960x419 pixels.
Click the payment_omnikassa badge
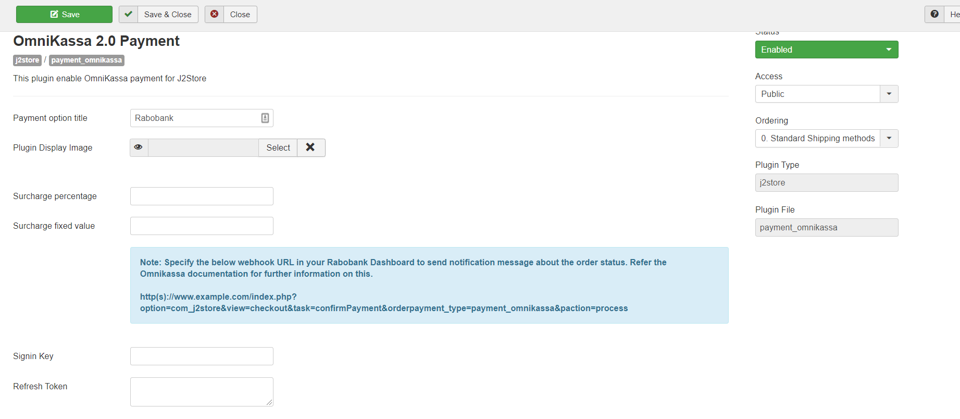[x=86, y=60]
